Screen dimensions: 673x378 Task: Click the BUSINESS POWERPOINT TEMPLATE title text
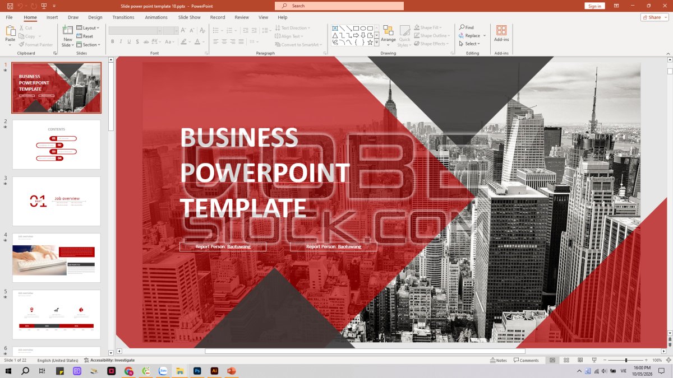pos(265,173)
